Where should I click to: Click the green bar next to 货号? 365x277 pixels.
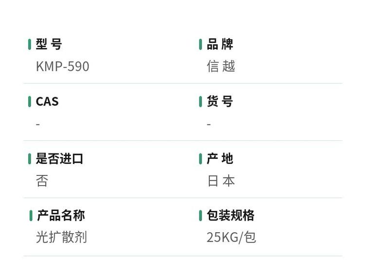(201, 102)
